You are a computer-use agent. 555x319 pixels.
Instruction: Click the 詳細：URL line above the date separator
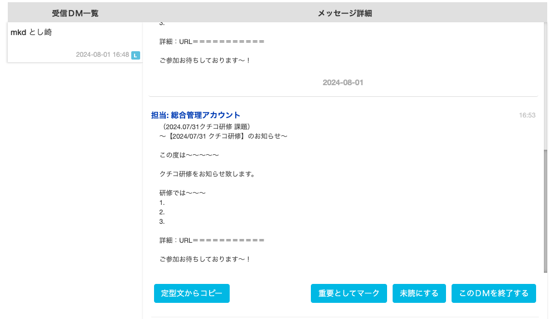212,41
